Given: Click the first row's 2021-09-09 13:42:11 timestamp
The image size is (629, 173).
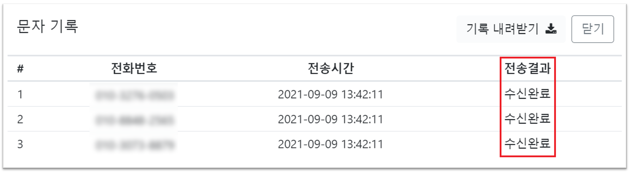Looking at the screenshot, I should 331,94.
